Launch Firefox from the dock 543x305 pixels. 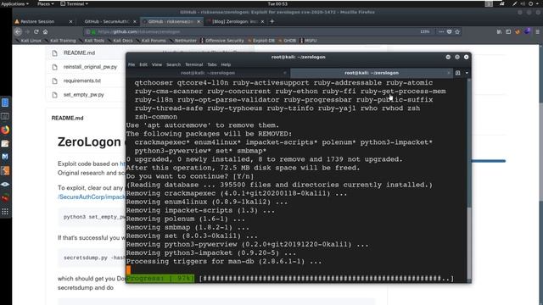pos(5,130)
